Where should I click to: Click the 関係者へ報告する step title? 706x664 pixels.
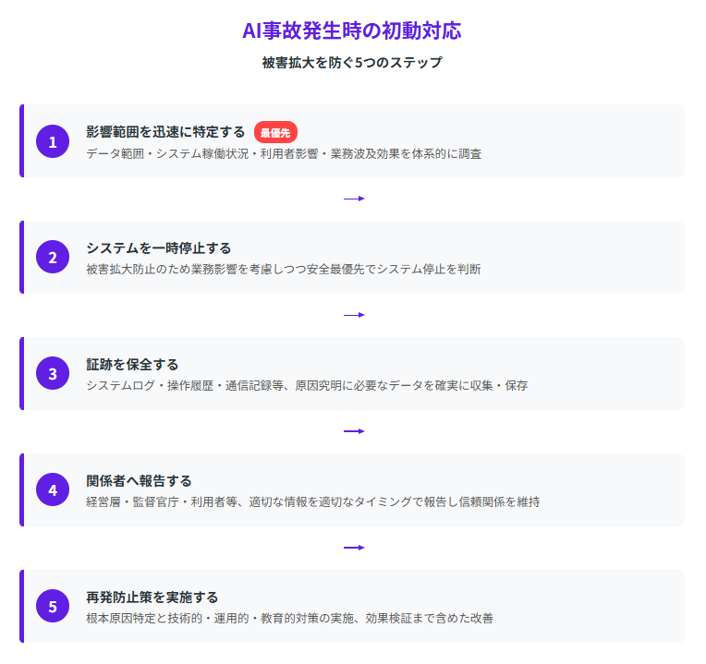139,481
